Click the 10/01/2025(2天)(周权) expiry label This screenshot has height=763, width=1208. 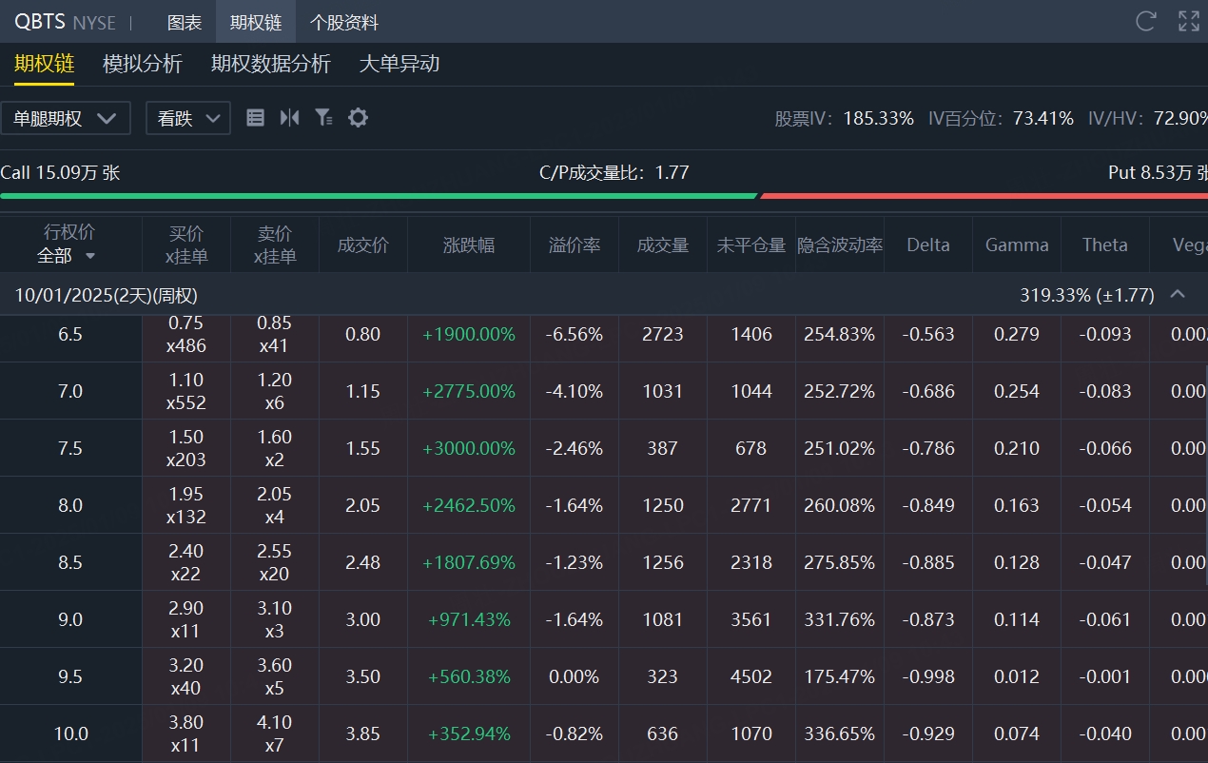[x=107, y=295]
